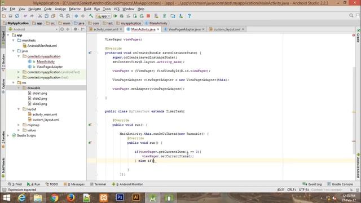Open the Refactor menu
This screenshot has width=361, height=203.
74,9
